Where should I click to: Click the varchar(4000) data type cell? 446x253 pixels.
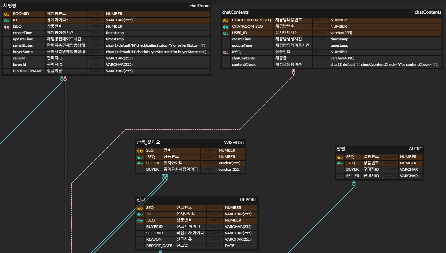(385, 58)
